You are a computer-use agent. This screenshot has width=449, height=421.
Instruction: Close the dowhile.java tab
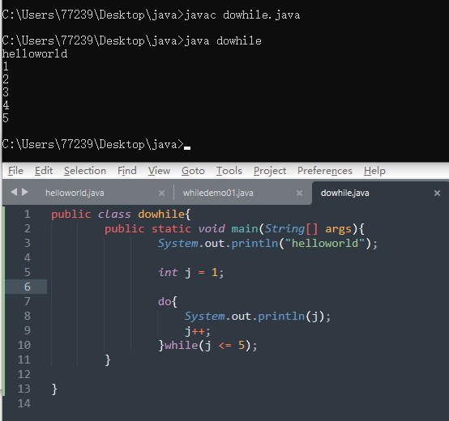437,193
